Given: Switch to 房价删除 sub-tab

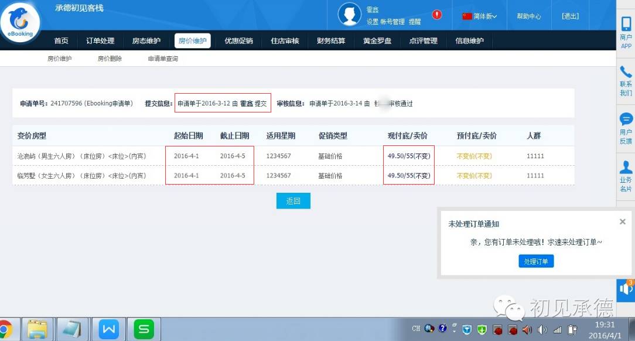Looking at the screenshot, I should click(110, 59).
